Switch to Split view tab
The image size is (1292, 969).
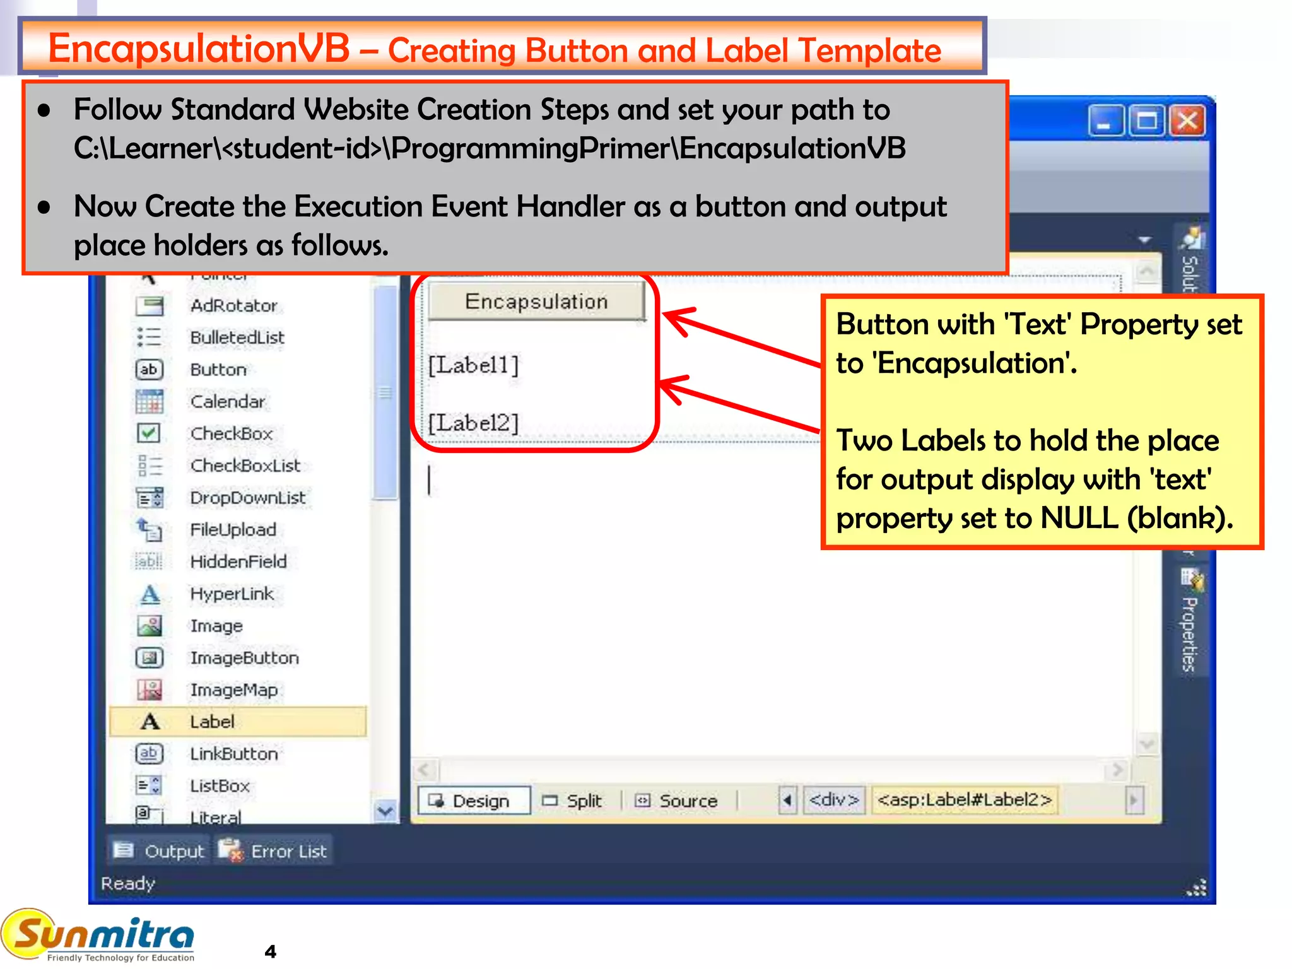click(573, 801)
